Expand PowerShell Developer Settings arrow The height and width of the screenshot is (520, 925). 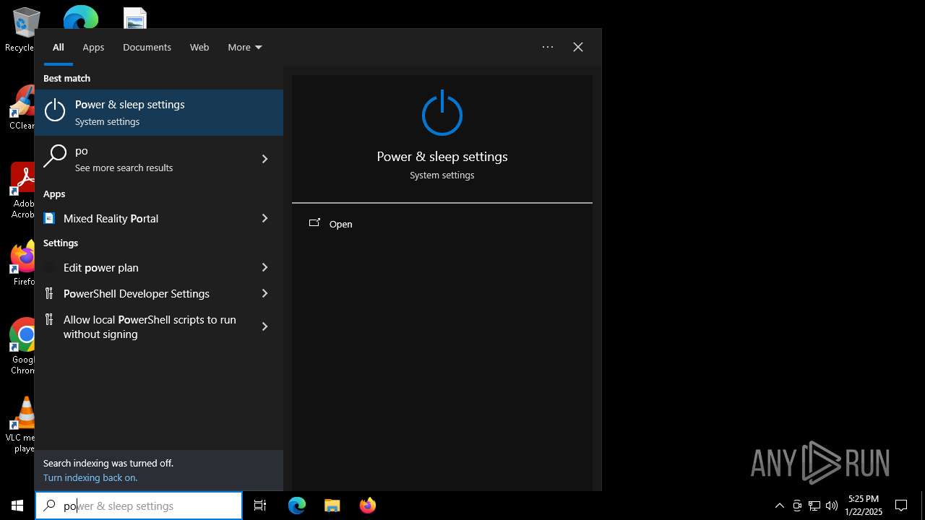tap(264, 293)
